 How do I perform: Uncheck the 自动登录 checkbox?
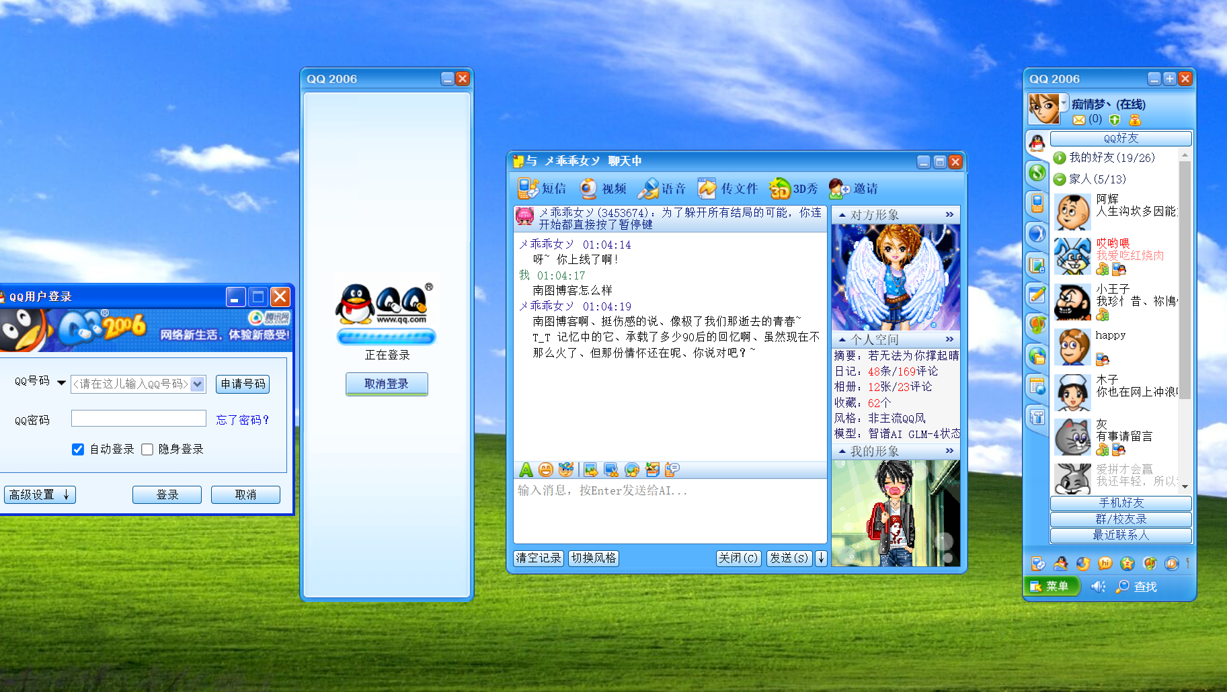click(78, 449)
